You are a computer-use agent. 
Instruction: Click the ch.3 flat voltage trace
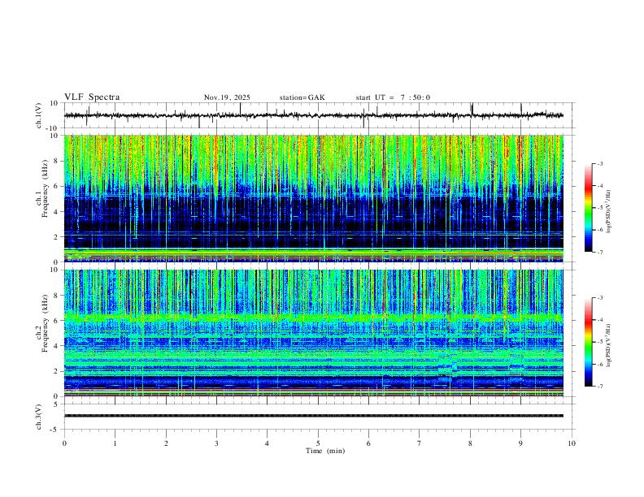pos(314,416)
